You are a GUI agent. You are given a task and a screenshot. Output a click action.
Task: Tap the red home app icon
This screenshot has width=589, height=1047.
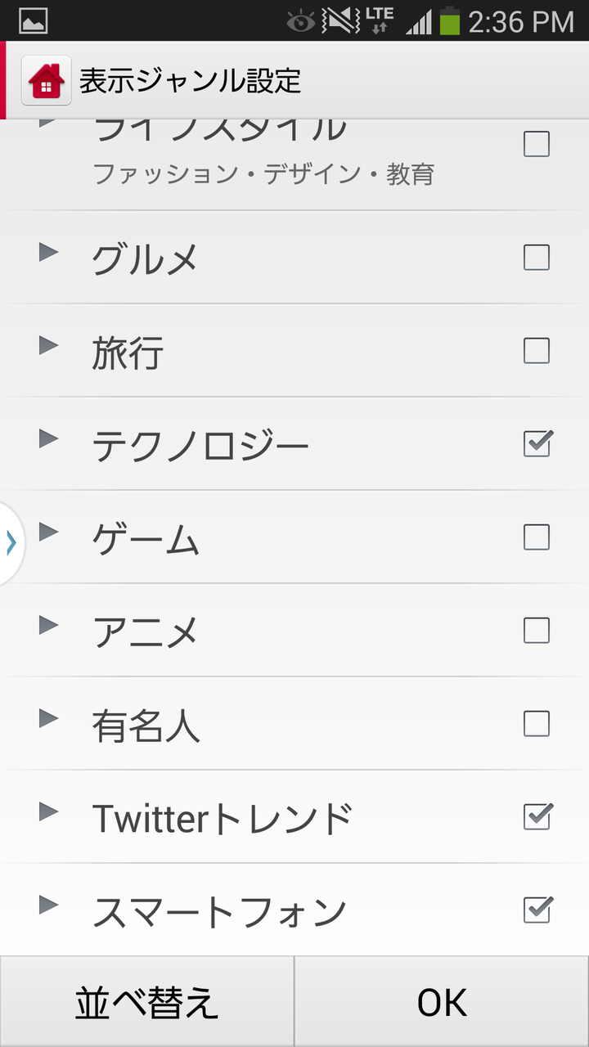coord(46,80)
